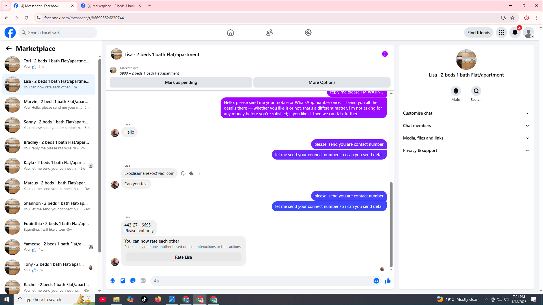
Task: Expand Privacy & support section
Action: tap(466, 151)
